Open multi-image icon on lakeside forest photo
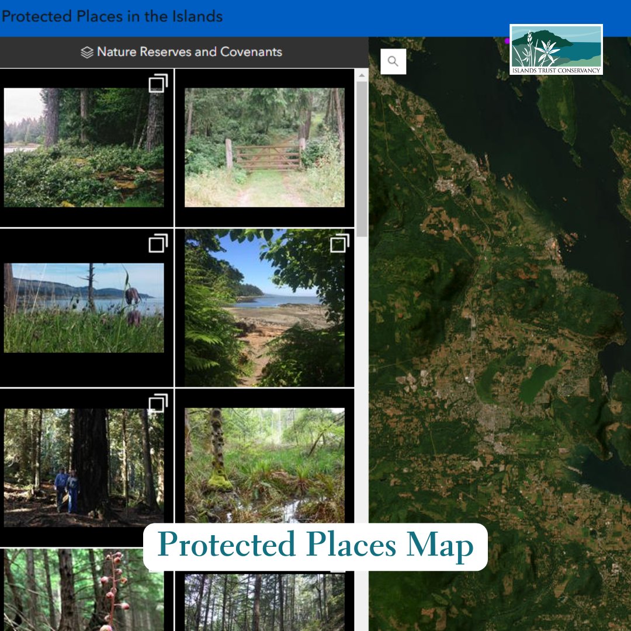Image resolution: width=631 pixels, height=631 pixels. [158, 84]
